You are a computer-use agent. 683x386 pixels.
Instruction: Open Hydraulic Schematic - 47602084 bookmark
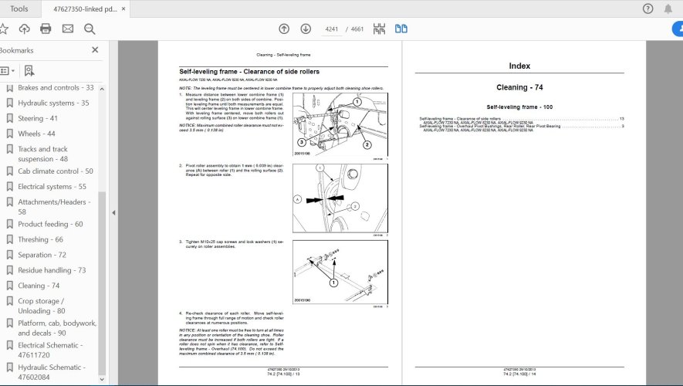pos(52,371)
